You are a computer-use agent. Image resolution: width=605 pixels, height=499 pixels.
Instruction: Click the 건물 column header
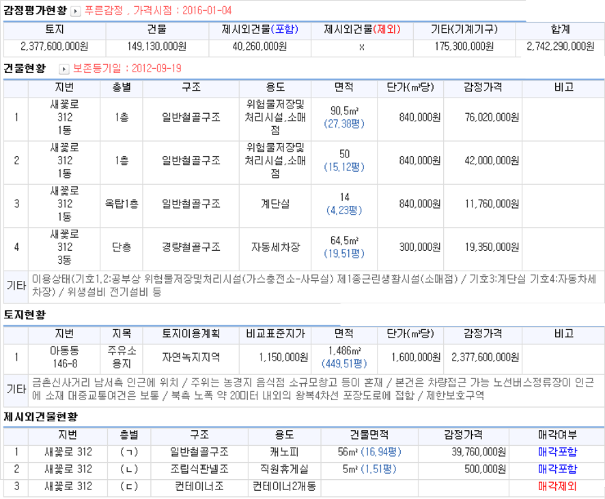tap(156, 30)
